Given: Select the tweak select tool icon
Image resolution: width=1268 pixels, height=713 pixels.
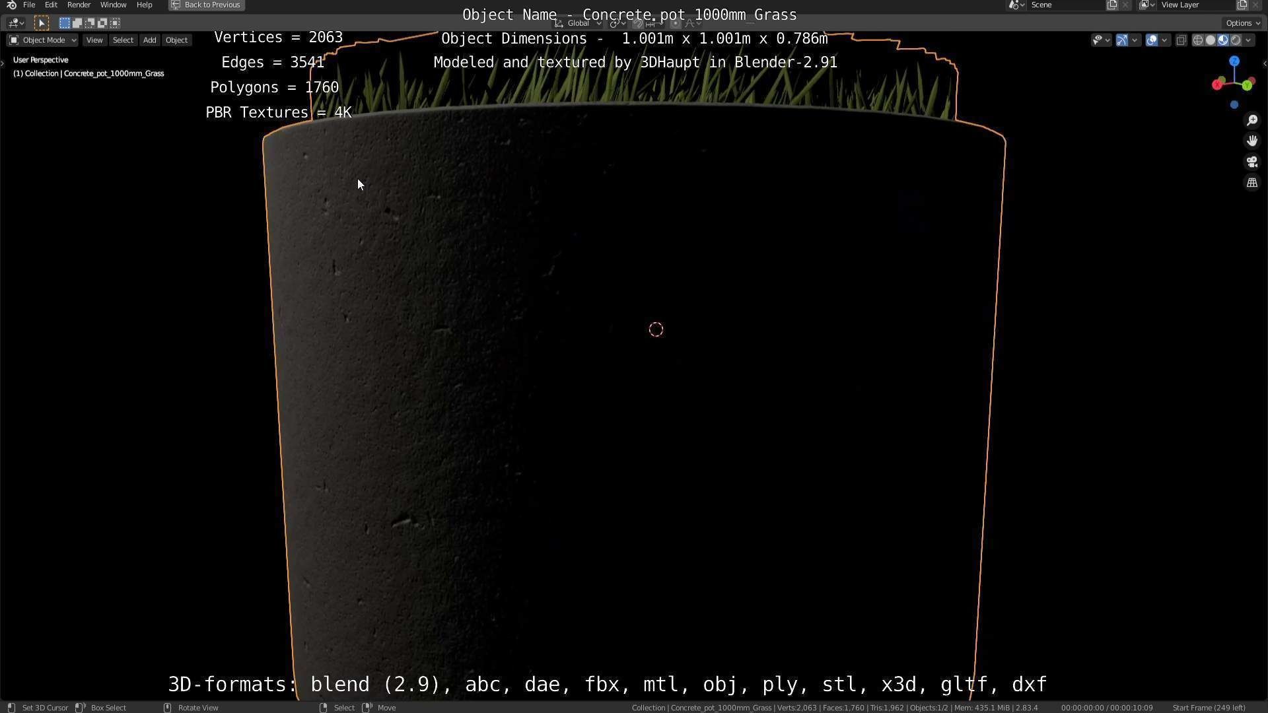Looking at the screenshot, I should point(41,23).
